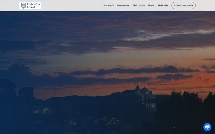Open the chat bubble widget
The image size is (215, 134).
(207, 127)
